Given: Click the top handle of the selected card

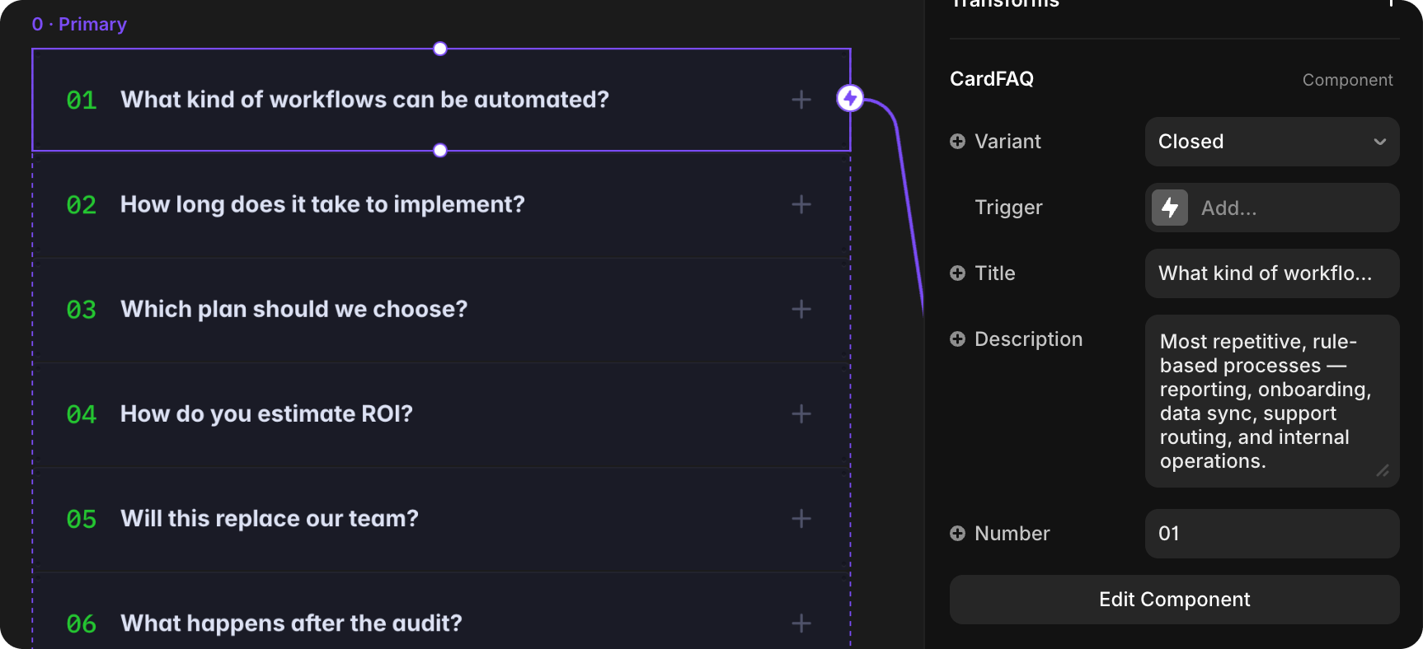Looking at the screenshot, I should tap(440, 49).
